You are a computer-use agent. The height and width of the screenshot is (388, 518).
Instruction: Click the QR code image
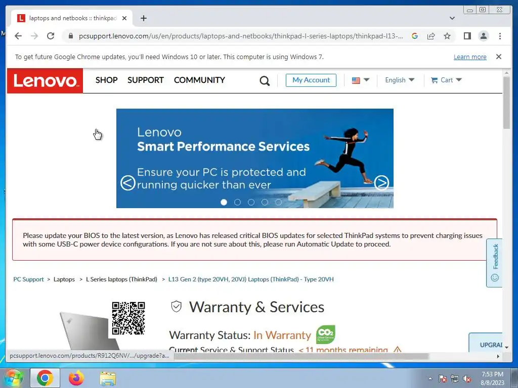tap(128, 318)
